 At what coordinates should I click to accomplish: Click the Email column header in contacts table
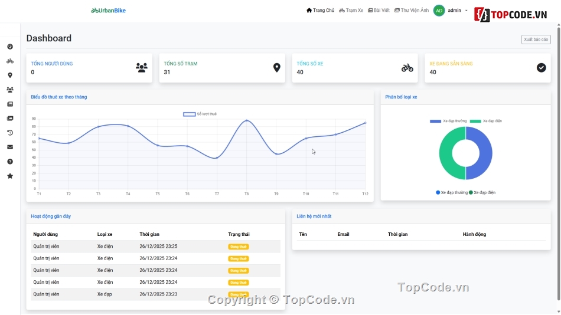click(343, 235)
